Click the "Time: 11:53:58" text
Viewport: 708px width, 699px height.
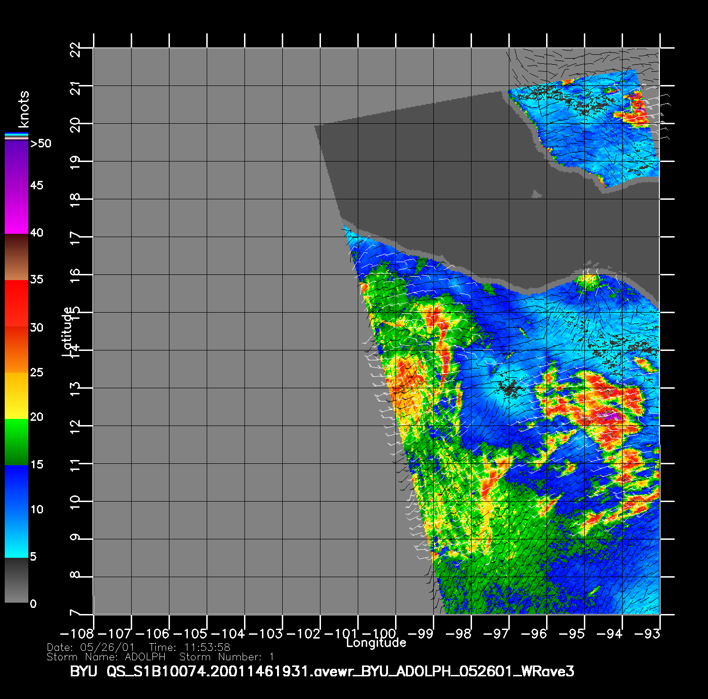tap(189, 648)
